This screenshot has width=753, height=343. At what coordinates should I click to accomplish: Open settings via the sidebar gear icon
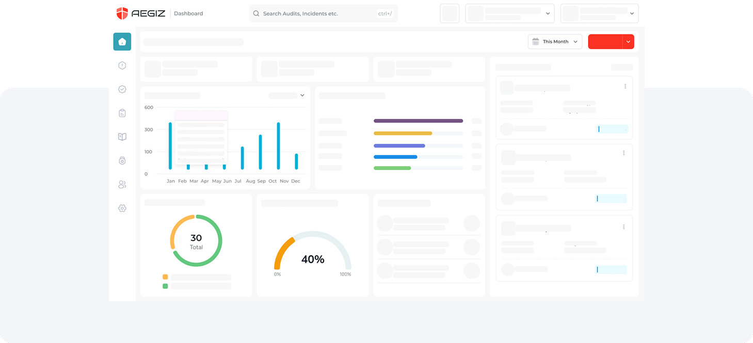(122, 208)
